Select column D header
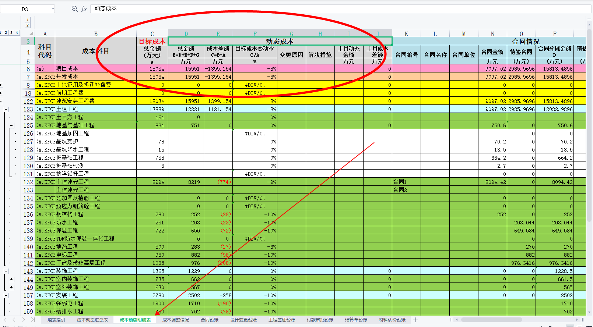Image resolution: width=593 pixels, height=327 pixels. tap(186, 34)
